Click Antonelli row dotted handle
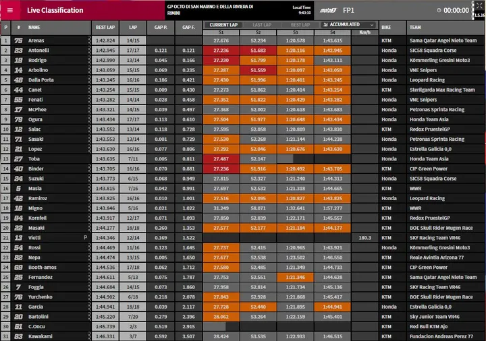486x341 pixels. click(90, 51)
